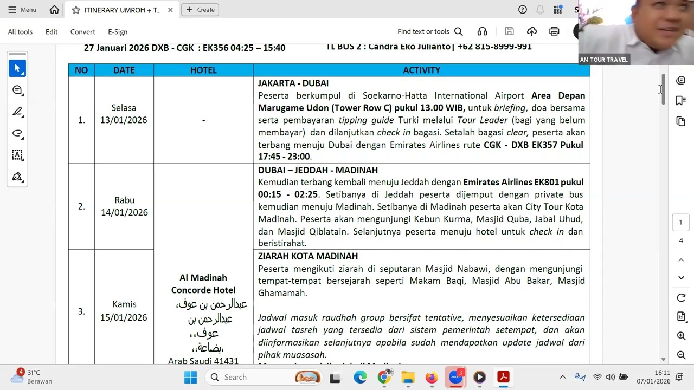Open the Help question mark icon
The image size is (694, 390).
click(x=523, y=10)
